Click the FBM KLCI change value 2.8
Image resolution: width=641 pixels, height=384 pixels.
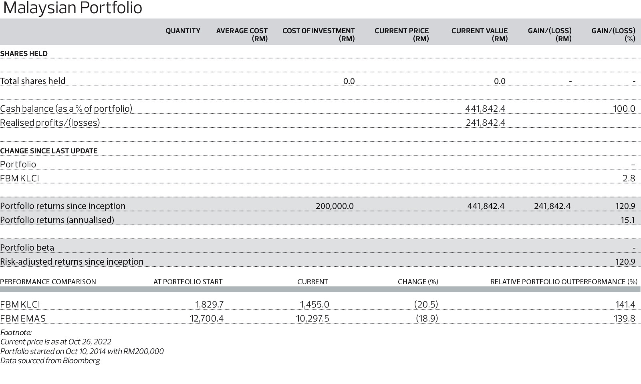coord(629,178)
